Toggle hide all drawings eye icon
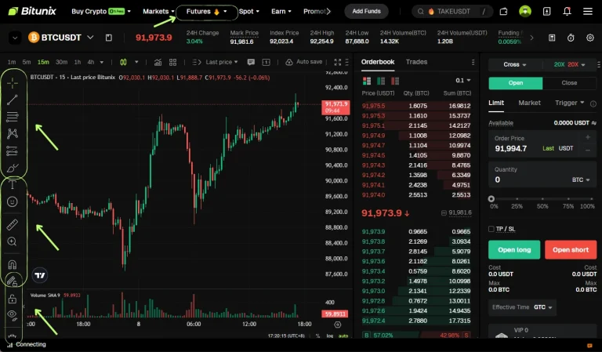 click(13, 315)
